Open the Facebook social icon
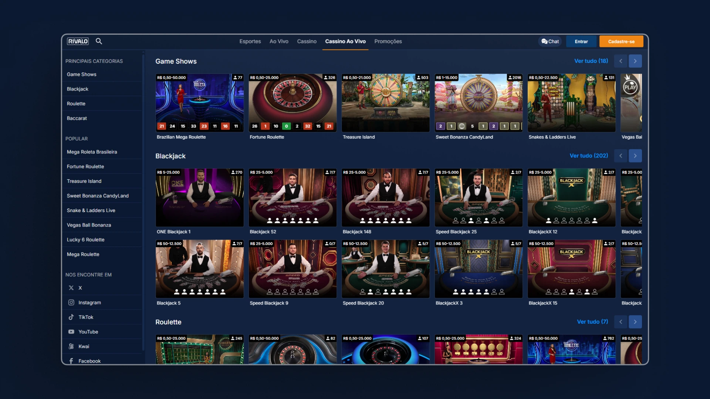This screenshot has width=710, height=399. tap(71, 361)
